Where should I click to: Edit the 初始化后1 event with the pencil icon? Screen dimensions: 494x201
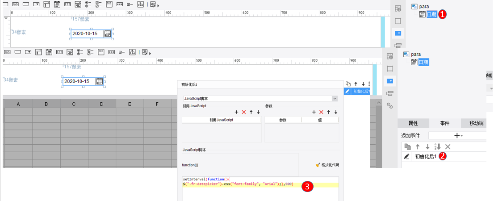click(x=407, y=156)
